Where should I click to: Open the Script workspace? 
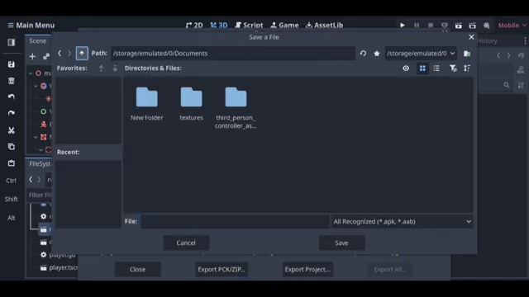249,26
